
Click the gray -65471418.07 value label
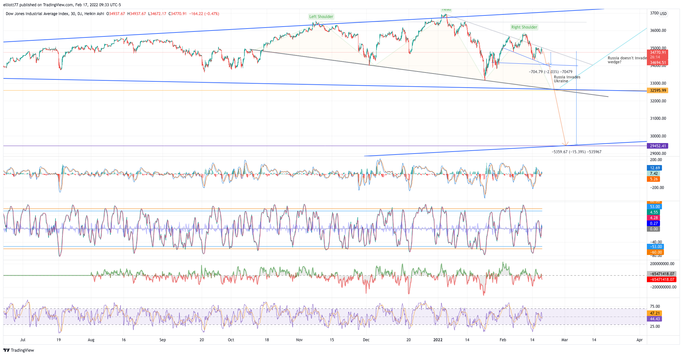tap(662, 274)
